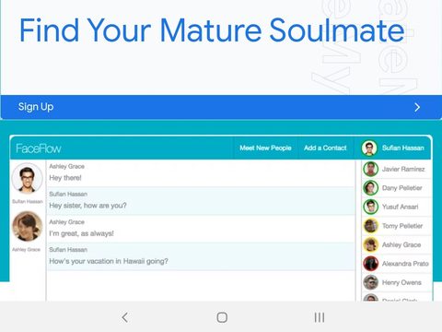The image size is (442, 332).
Task: Select Dany Pelletier's avatar in contacts
Action: coord(370,188)
